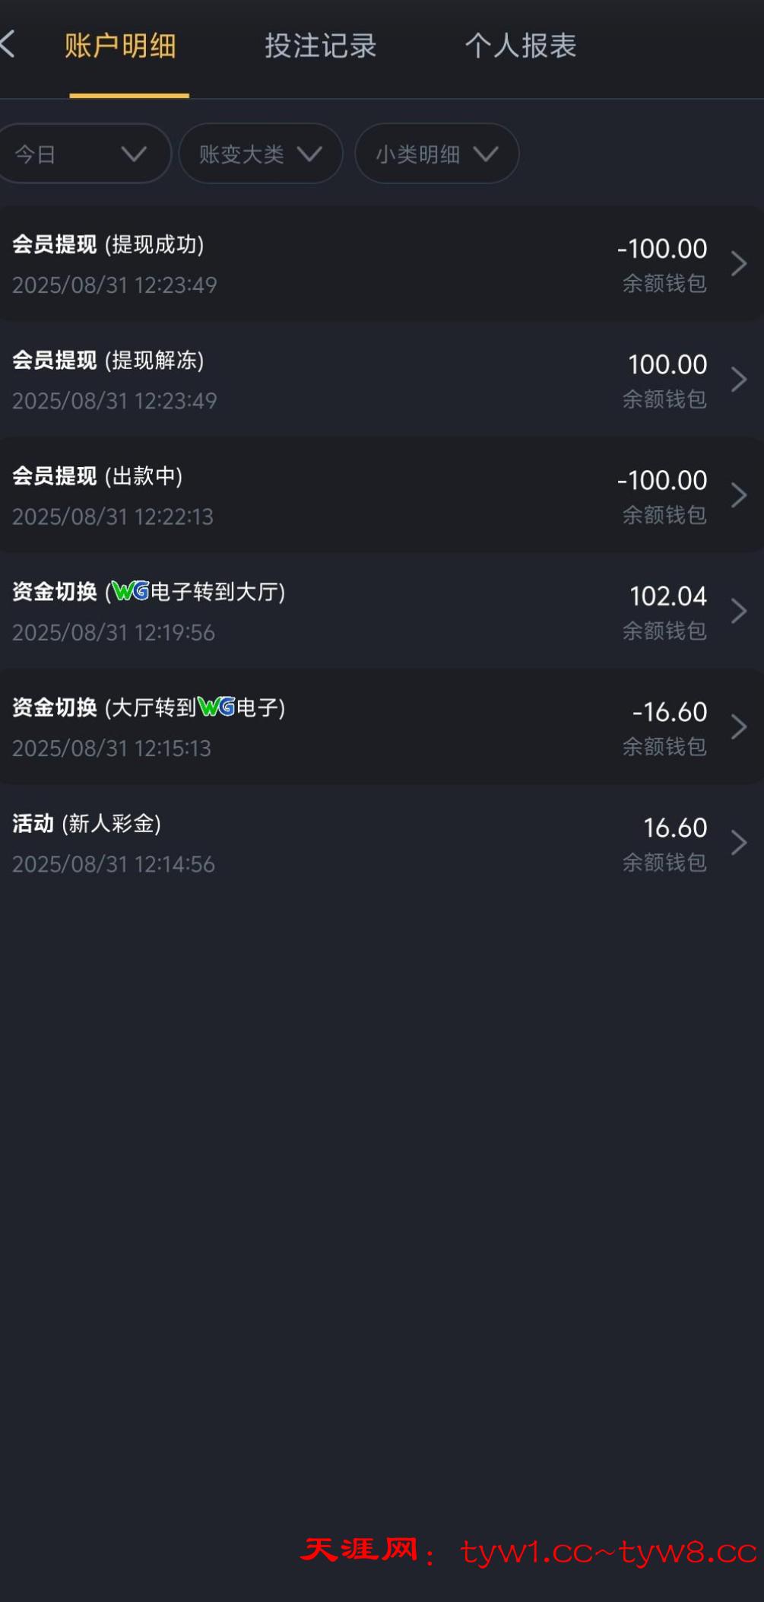This screenshot has width=764, height=1602.
Task: Click chevron on the 提现解冻 entry
Action: (x=738, y=380)
